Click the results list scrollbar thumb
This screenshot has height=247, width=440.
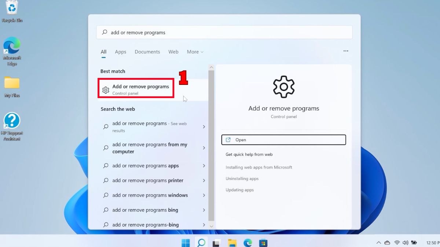(211, 146)
